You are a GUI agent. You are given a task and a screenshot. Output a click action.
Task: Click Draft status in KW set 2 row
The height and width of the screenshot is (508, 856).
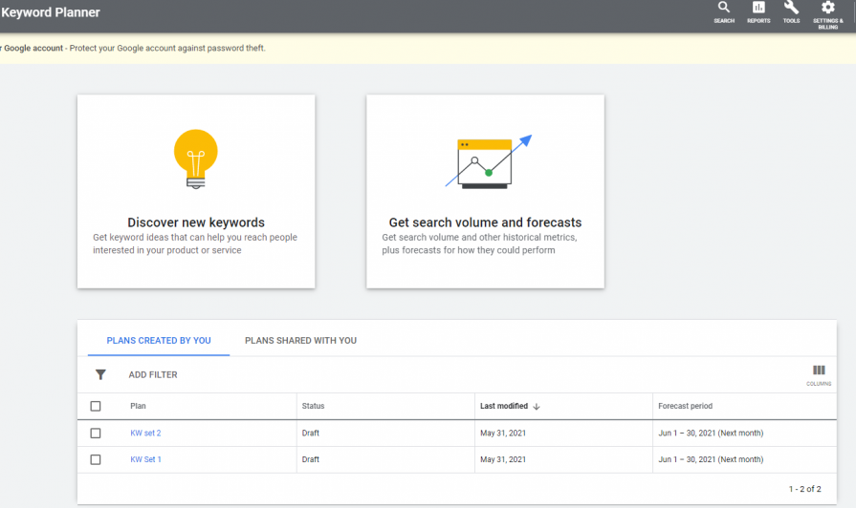(310, 433)
